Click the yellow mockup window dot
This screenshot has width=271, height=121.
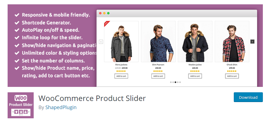(104, 13)
